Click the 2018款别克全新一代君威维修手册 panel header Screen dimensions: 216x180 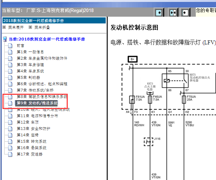click(54, 21)
